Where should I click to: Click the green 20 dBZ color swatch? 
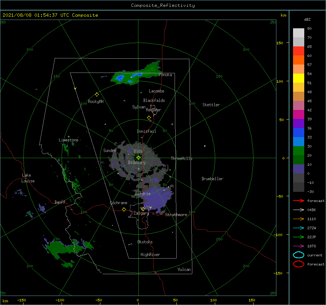(298, 151)
